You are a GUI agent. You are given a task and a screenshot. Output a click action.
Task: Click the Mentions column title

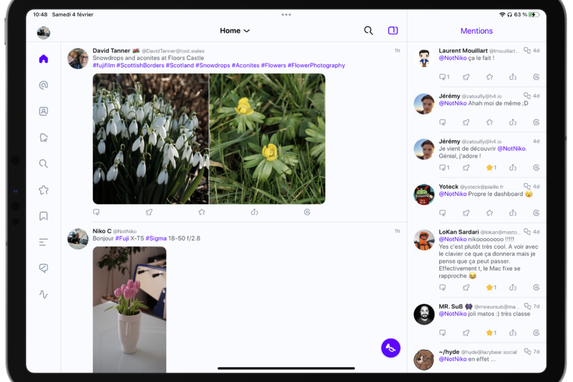[476, 31]
